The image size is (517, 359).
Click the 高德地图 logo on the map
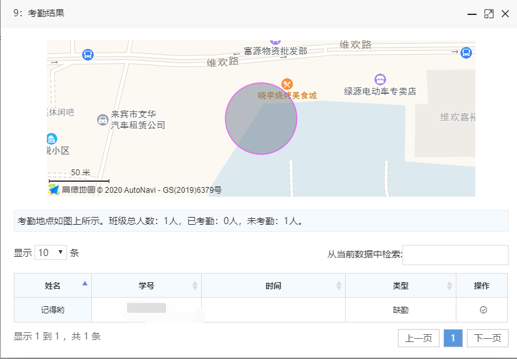coord(72,190)
